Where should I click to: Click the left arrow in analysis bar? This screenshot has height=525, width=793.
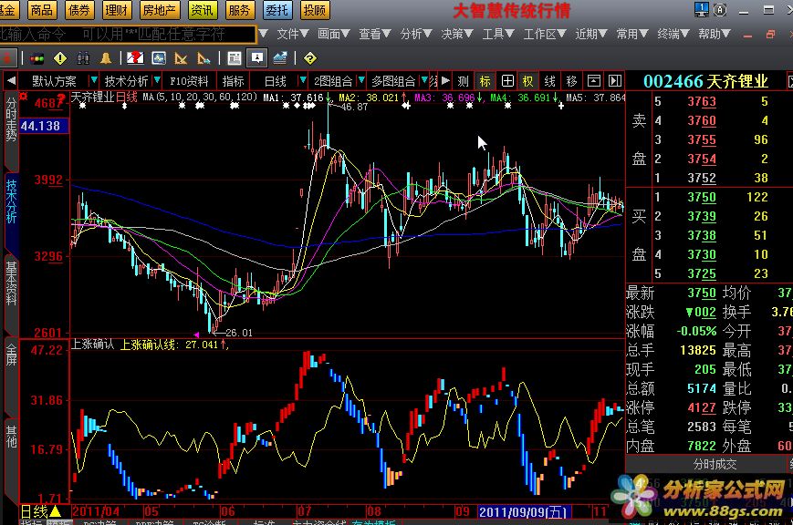(x=11, y=81)
